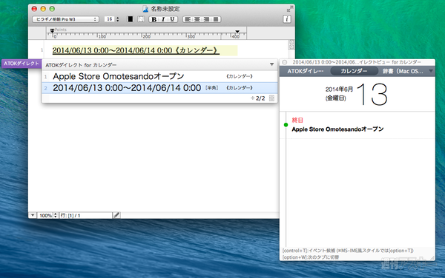
Task: Open event Apple Store Omotesandoオープン in calendar view
Action: (x=337, y=129)
